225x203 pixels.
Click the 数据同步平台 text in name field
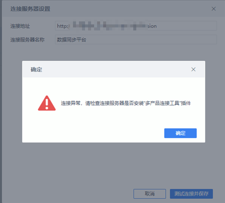[x=71, y=40]
